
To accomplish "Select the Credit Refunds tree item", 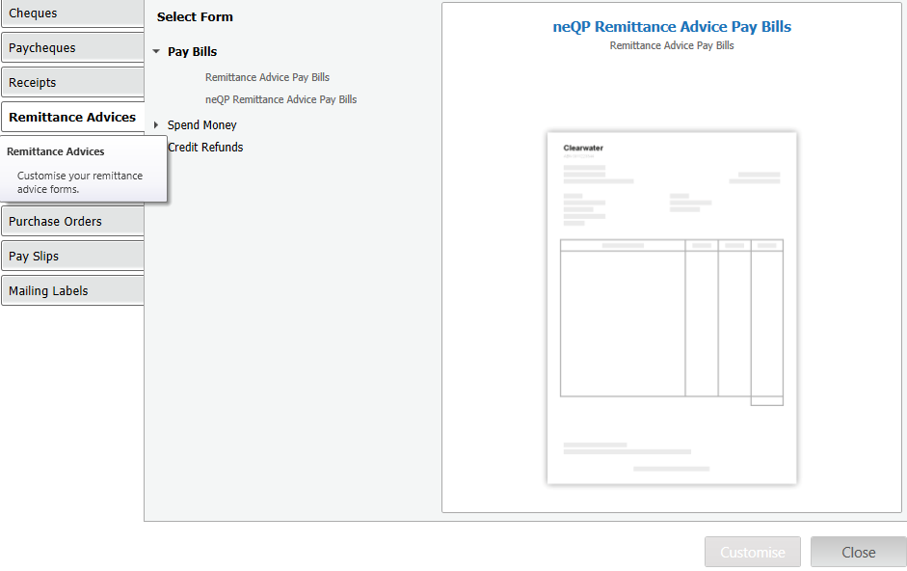I will [x=205, y=148].
